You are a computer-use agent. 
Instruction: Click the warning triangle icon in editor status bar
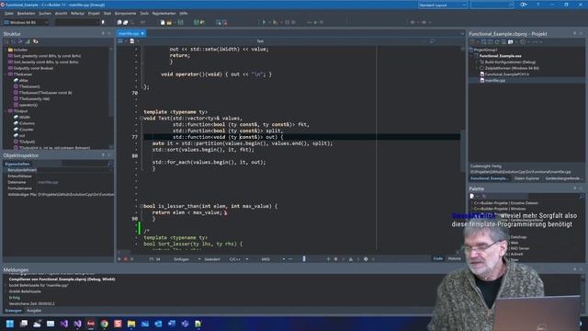click(x=351, y=259)
